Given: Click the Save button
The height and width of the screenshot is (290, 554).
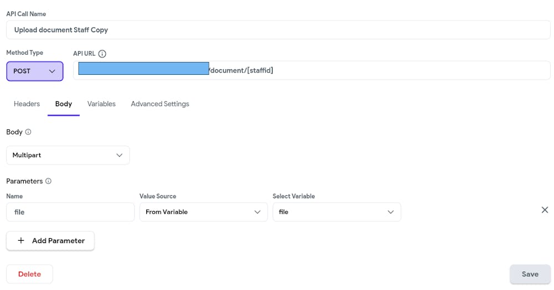Looking at the screenshot, I should pyautogui.click(x=530, y=274).
